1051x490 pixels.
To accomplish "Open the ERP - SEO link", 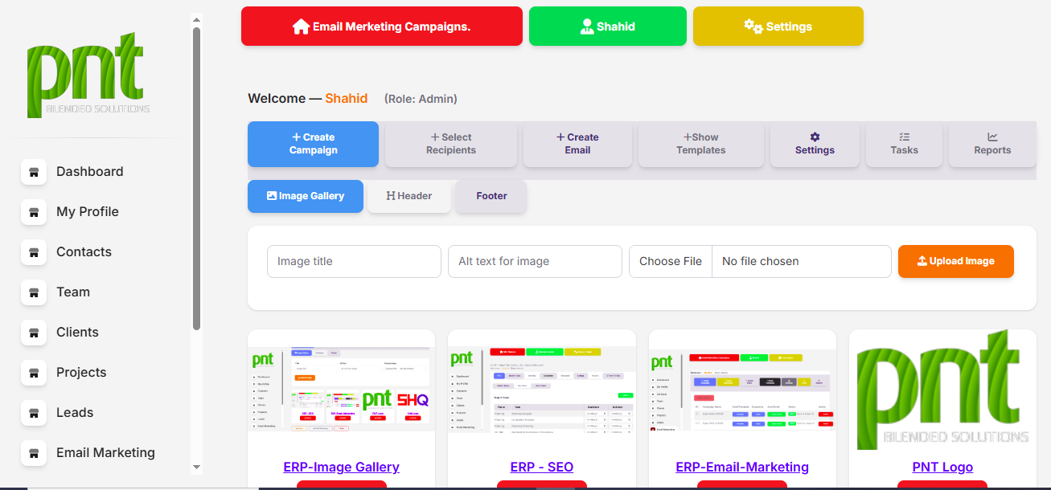I will [542, 468].
